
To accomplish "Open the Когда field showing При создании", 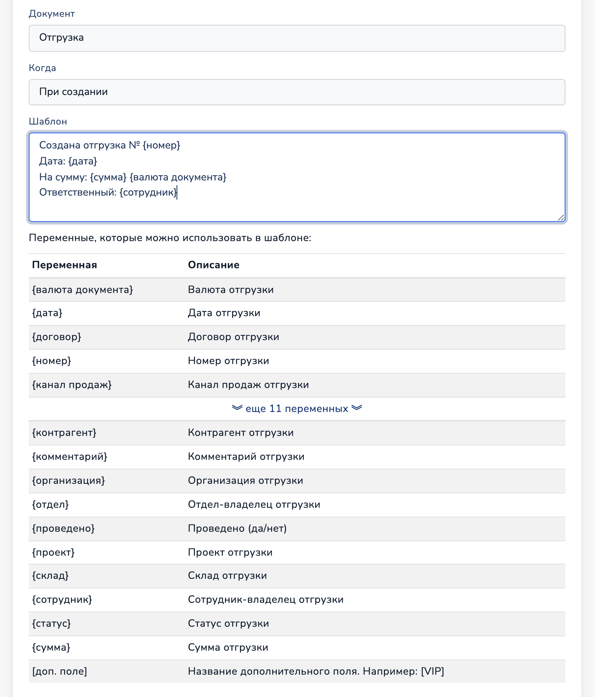I will 297,92.
